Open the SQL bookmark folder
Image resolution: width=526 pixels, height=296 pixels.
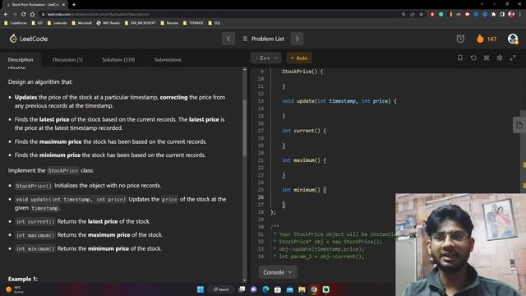coord(215,23)
